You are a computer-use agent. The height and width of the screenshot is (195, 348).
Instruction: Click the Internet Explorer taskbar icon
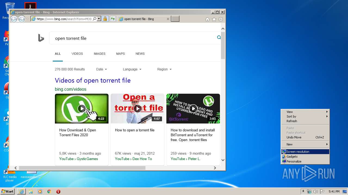click(x=21, y=191)
